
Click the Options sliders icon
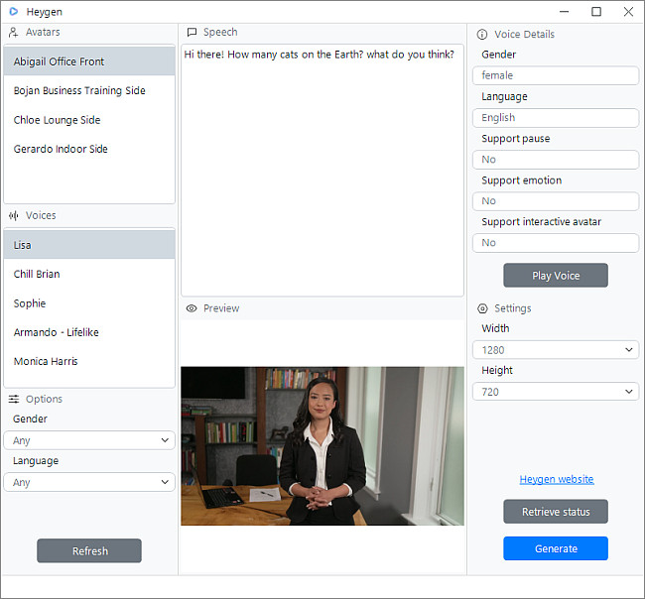[14, 399]
